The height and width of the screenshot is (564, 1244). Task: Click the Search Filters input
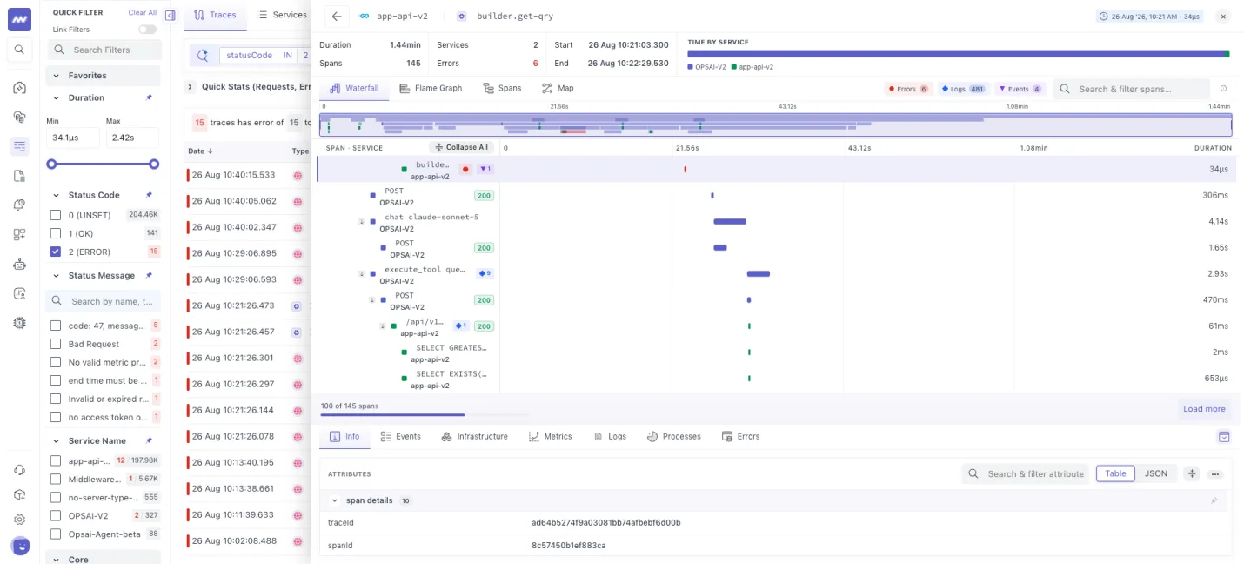103,50
